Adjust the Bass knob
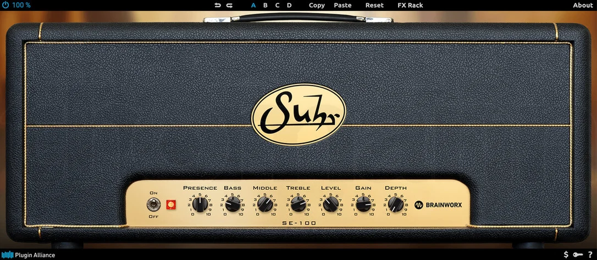597x260 pixels. pyautogui.click(x=233, y=204)
